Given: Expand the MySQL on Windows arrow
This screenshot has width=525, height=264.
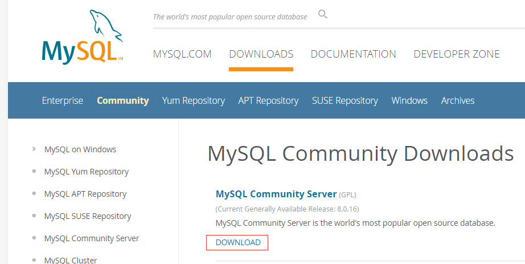Looking at the screenshot, I should 34,149.
